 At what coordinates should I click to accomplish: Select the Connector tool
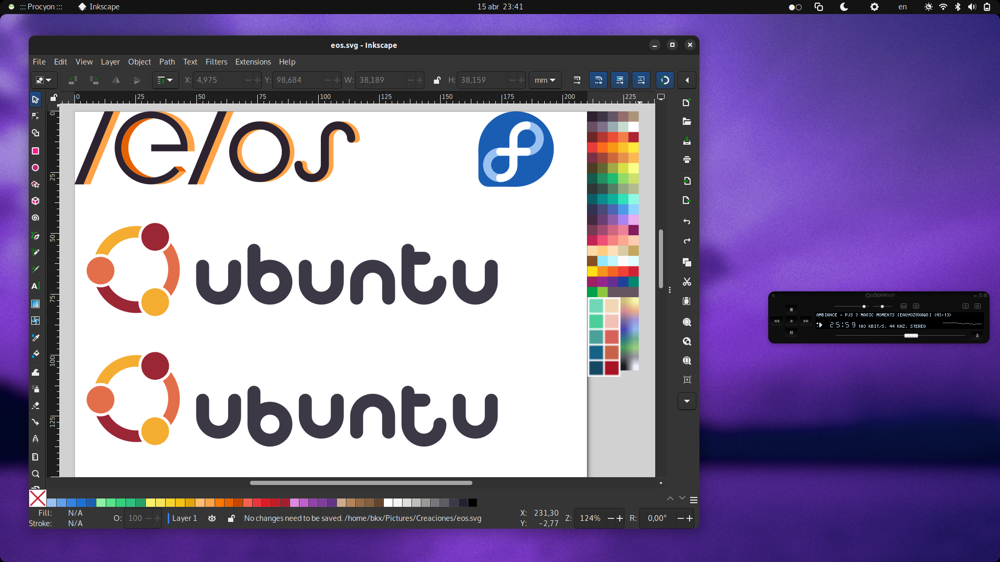click(x=35, y=422)
